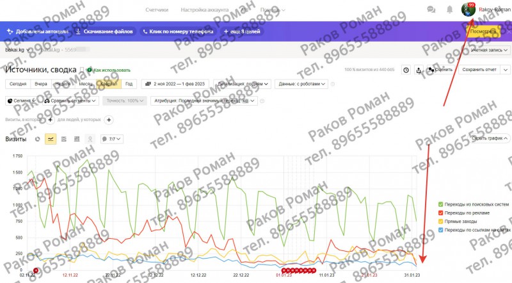The image size is (512, 283).
Task: Click the info icon next to Данные
Action: (x=333, y=84)
